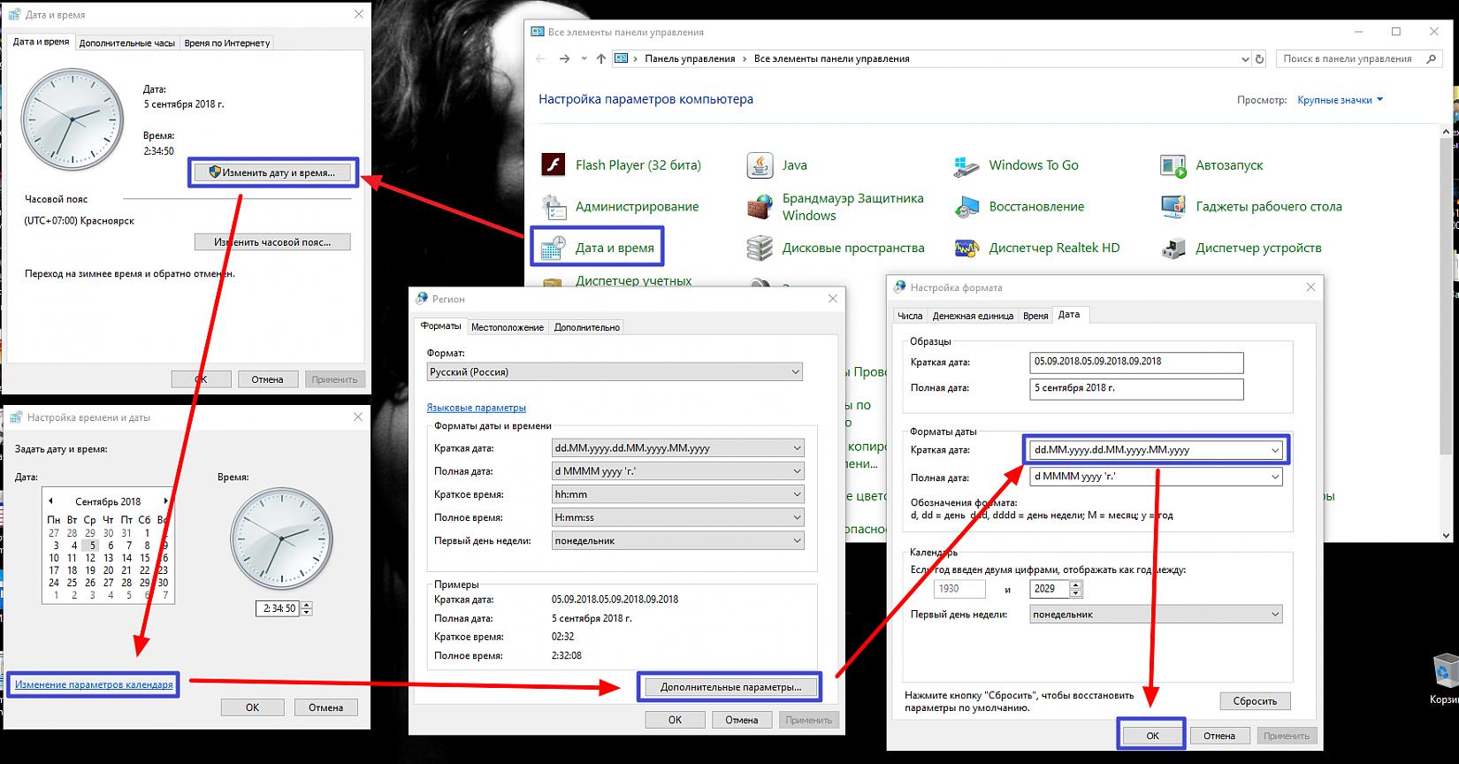The height and width of the screenshot is (764, 1459).
Task: Select day 17 in the September calendar
Action: click(54, 570)
